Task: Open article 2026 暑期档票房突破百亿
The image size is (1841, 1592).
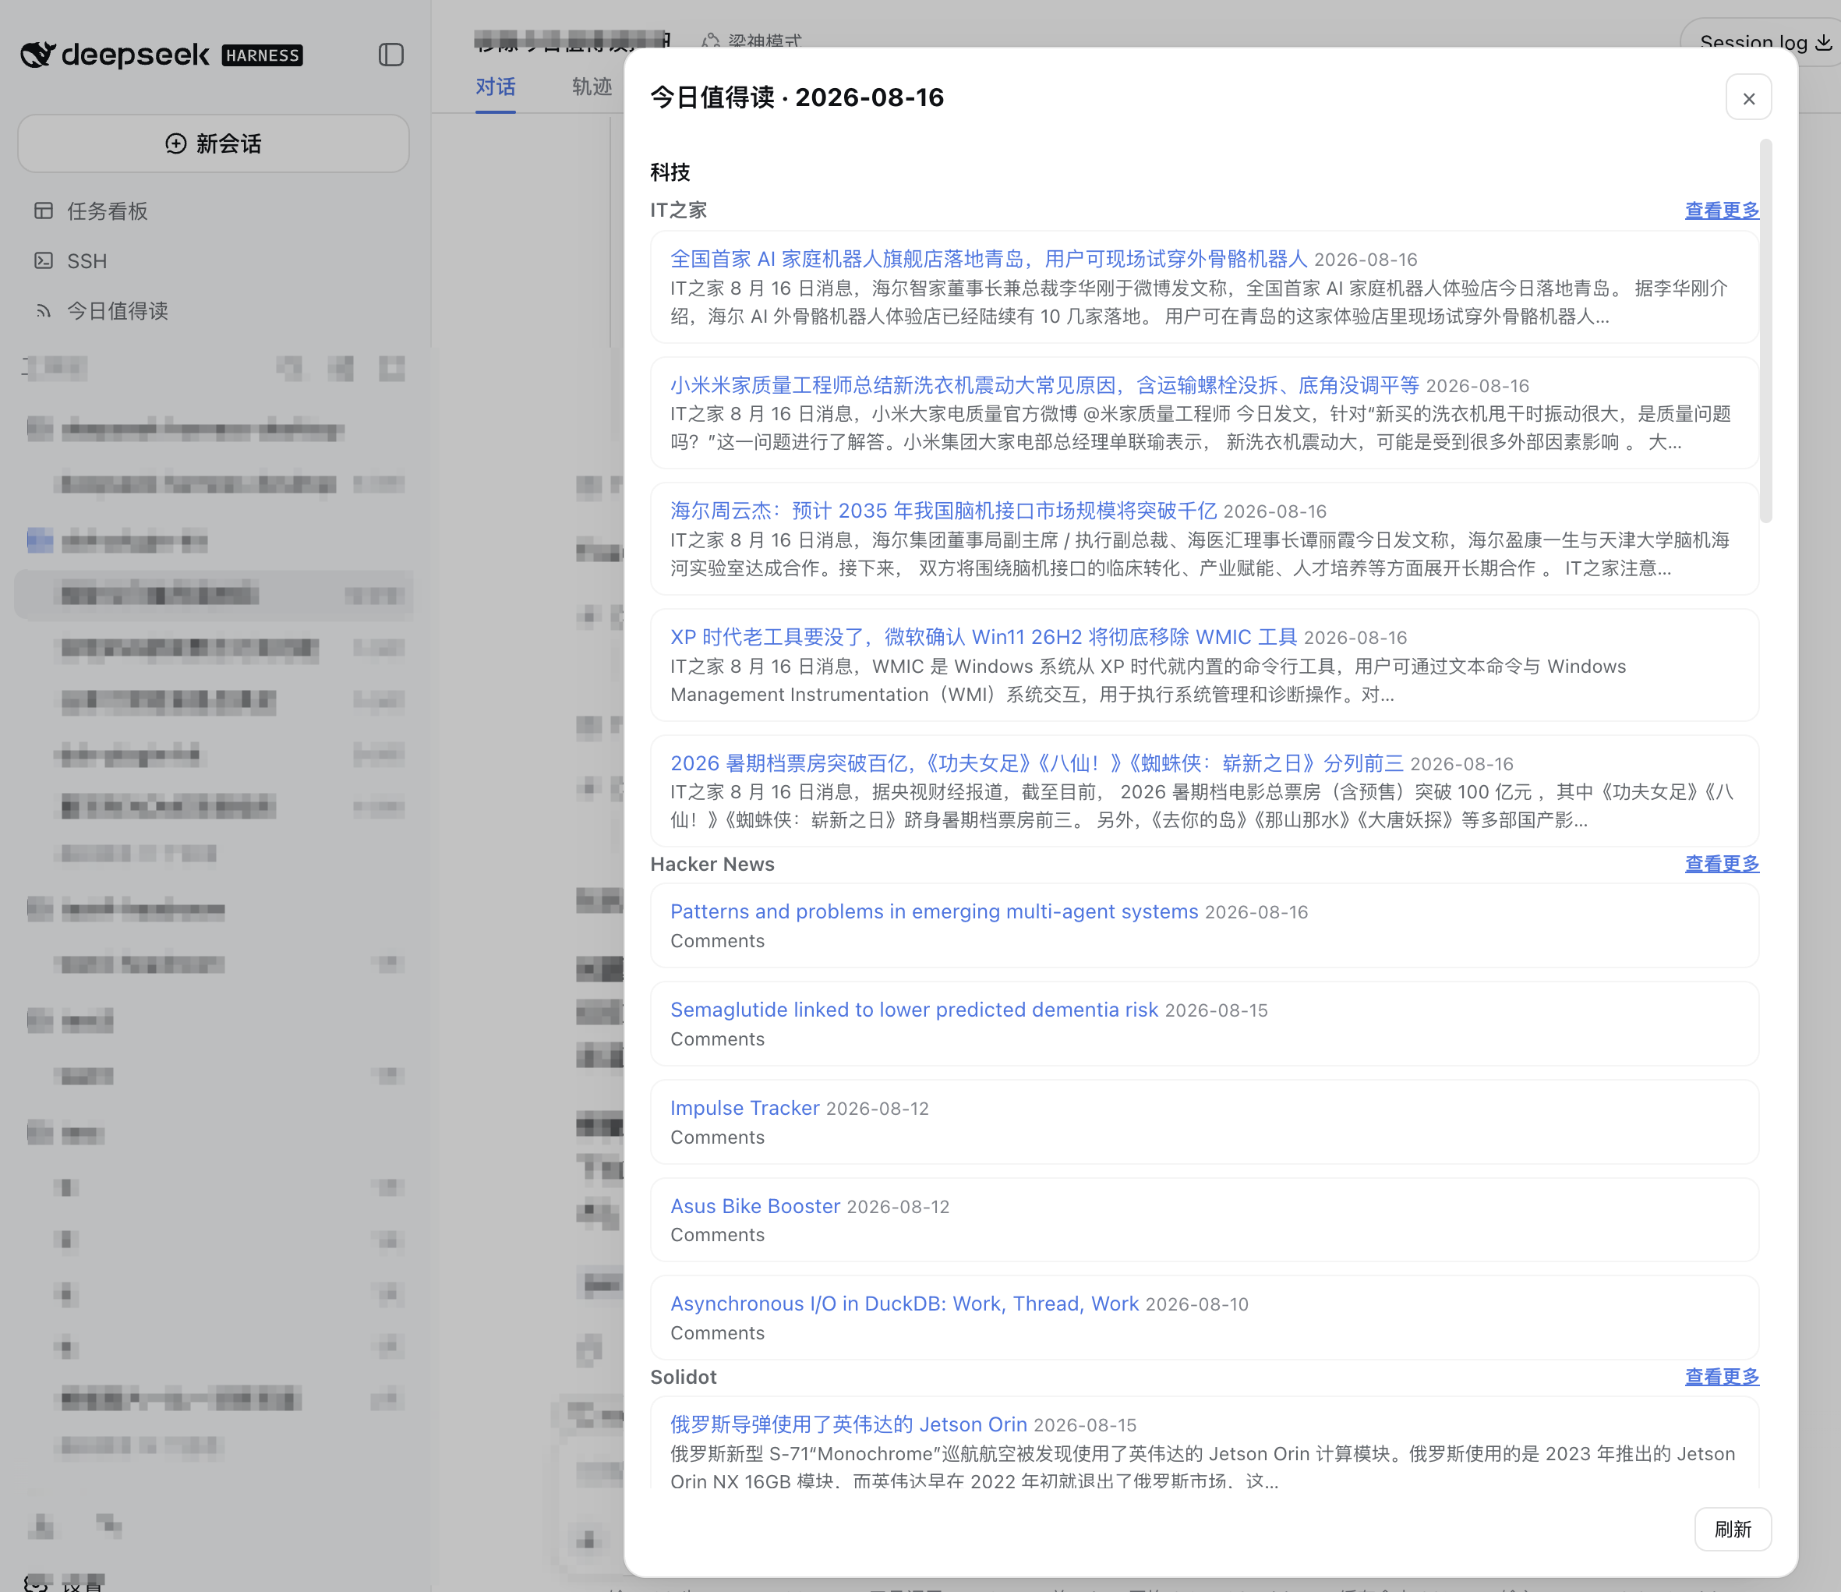Action: (x=1036, y=762)
